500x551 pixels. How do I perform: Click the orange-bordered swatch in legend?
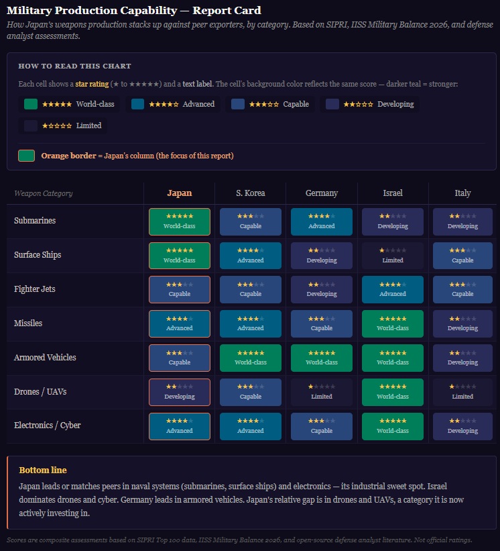click(x=27, y=156)
